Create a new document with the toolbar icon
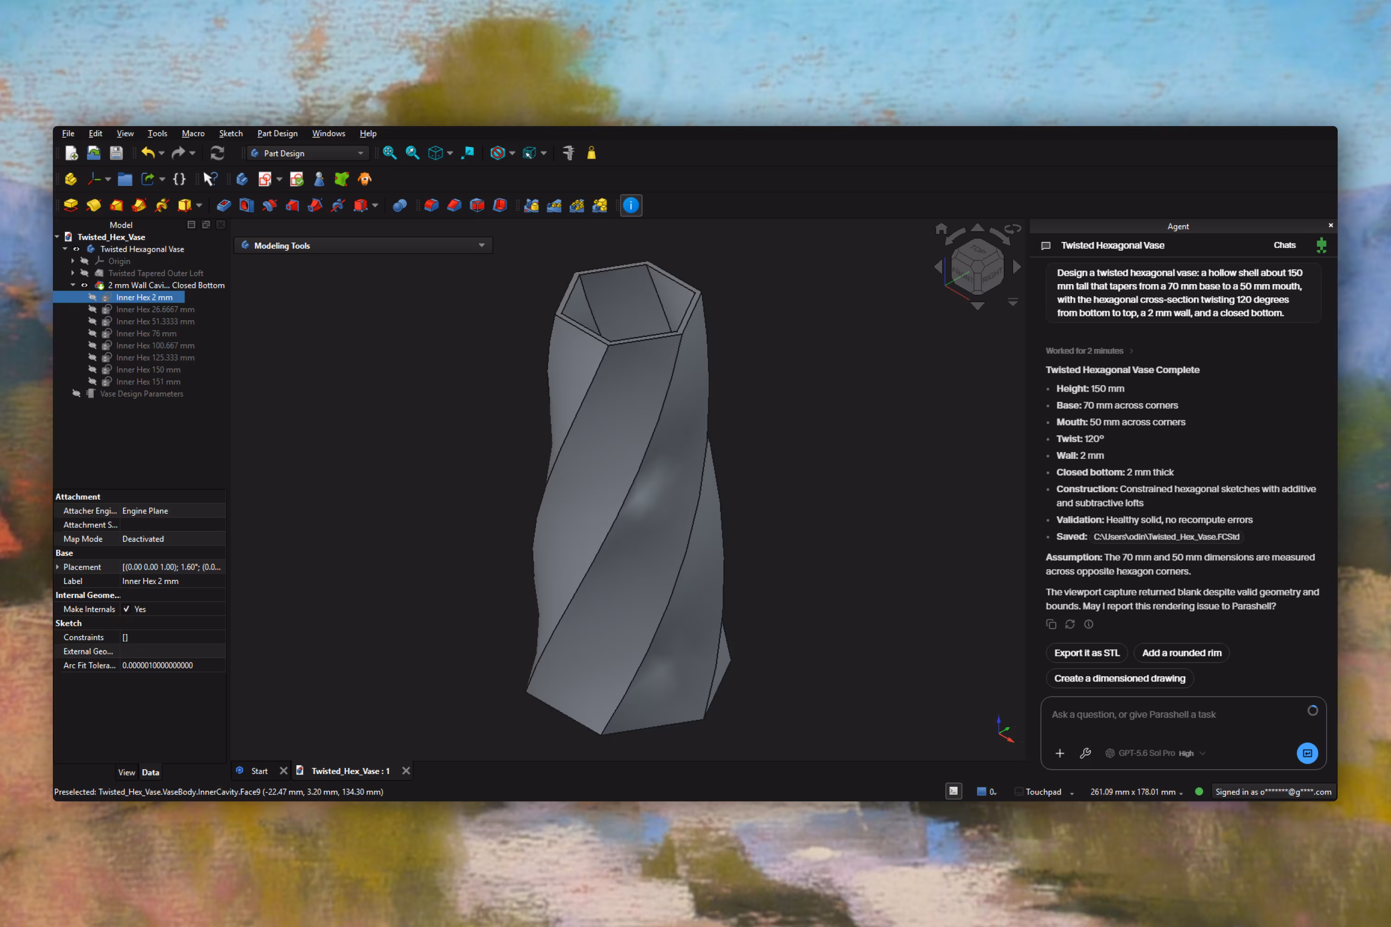Image resolution: width=1391 pixels, height=927 pixels. click(71, 153)
